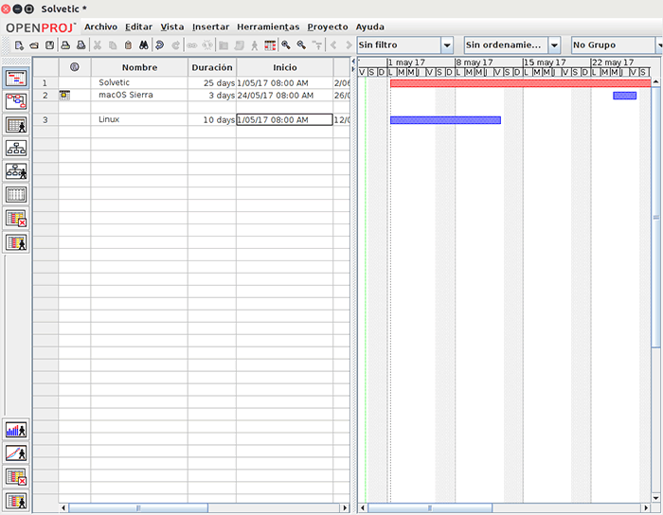Switch to Gantt view in sidebar
The width and height of the screenshot is (663, 515).
pyautogui.click(x=16, y=79)
